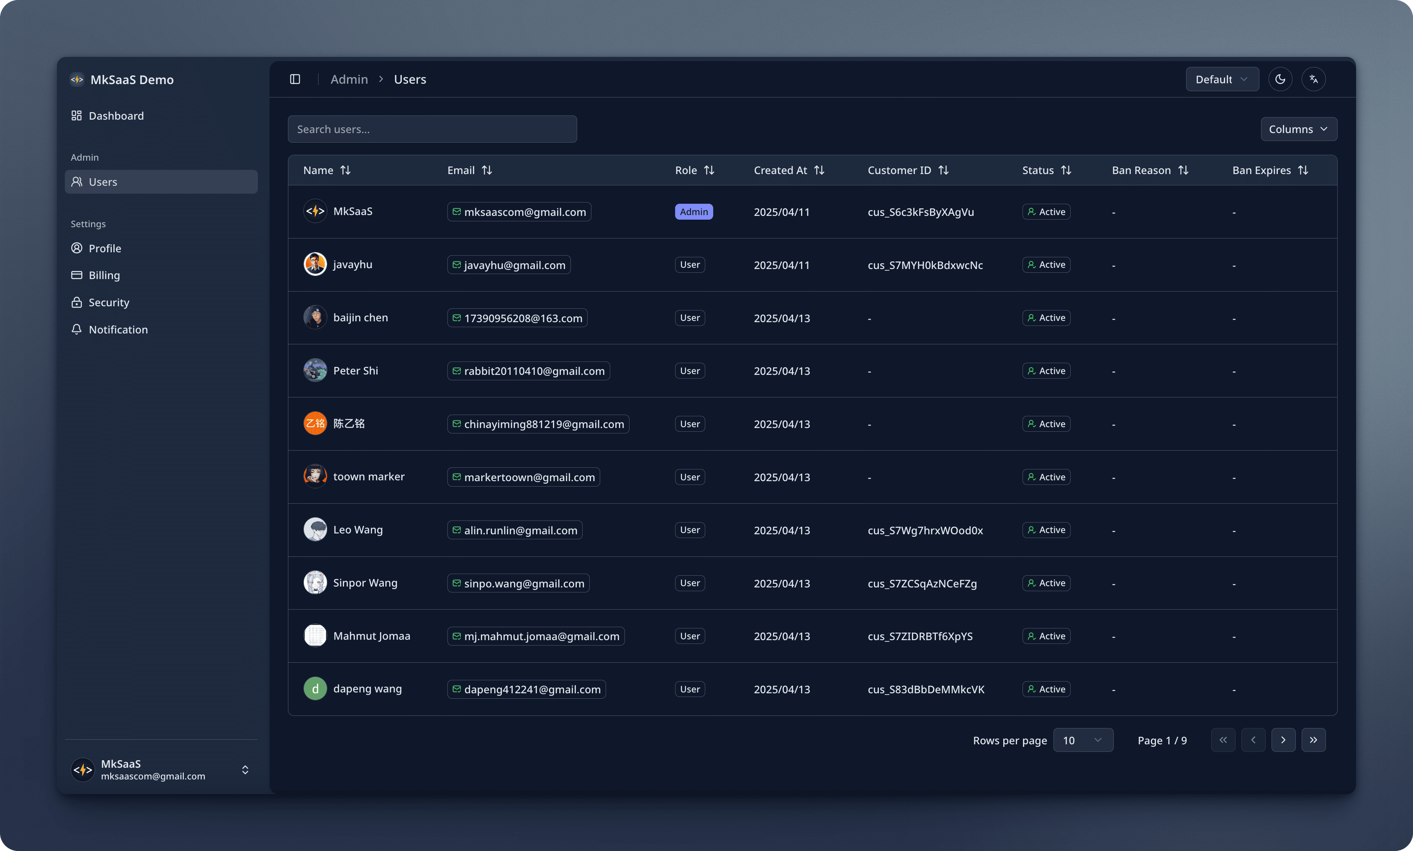Open the Default theme dropdown
The image size is (1413, 851).
coord(1222,79)
